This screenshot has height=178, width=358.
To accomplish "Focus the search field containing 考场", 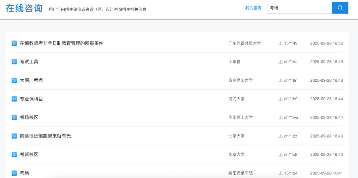I will [x=300, y=8].
